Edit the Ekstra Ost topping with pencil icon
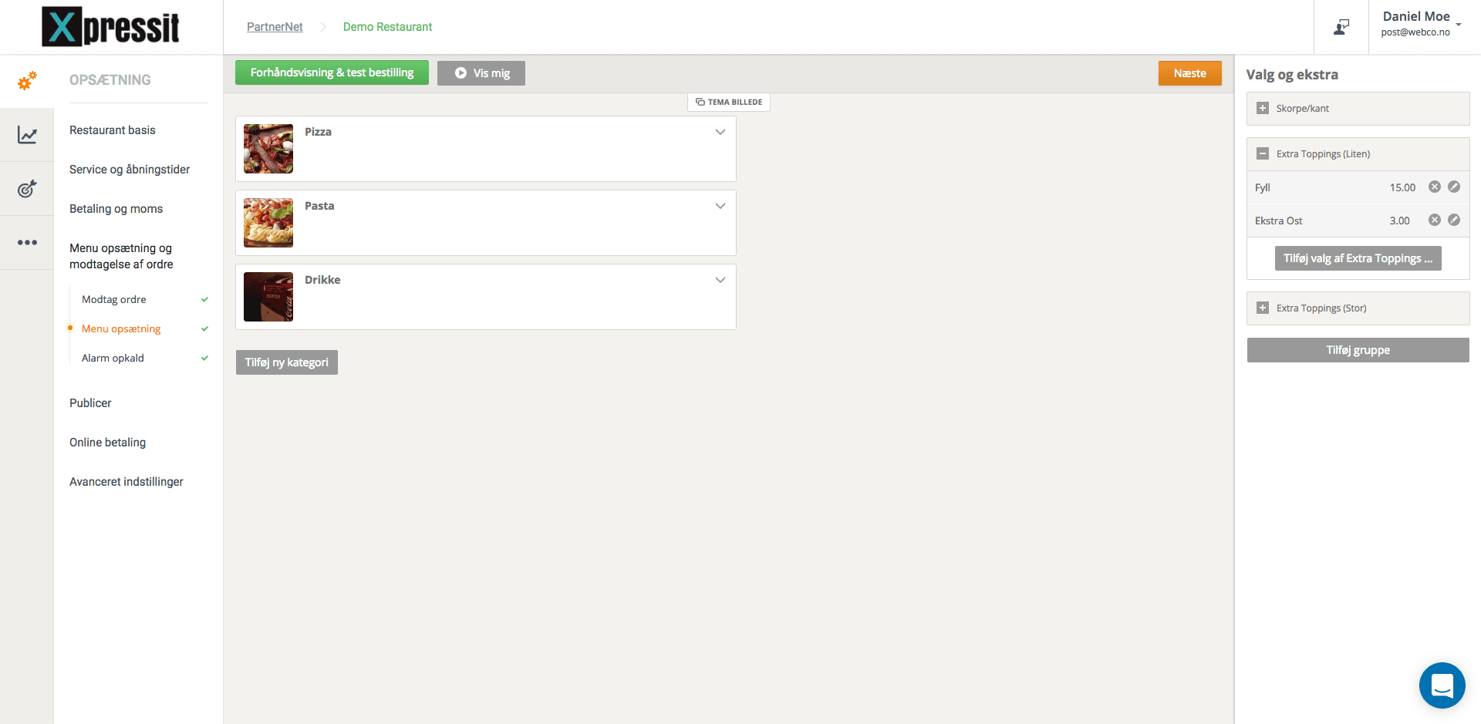Screen dimensions: 1481x724 click(1454, 220)
